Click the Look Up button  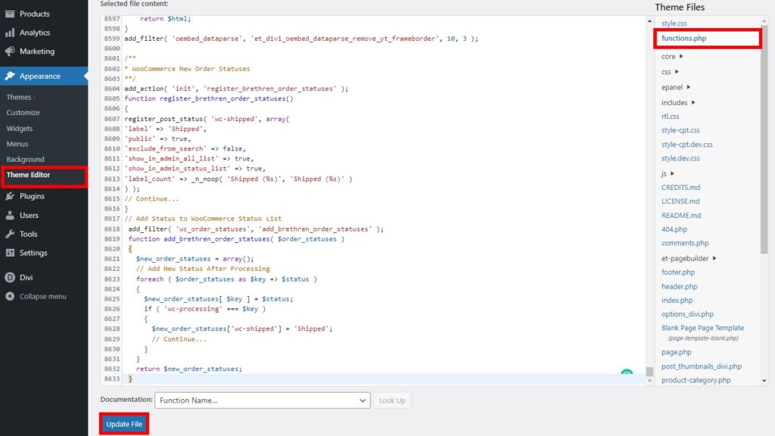click(x=392, y=400)
